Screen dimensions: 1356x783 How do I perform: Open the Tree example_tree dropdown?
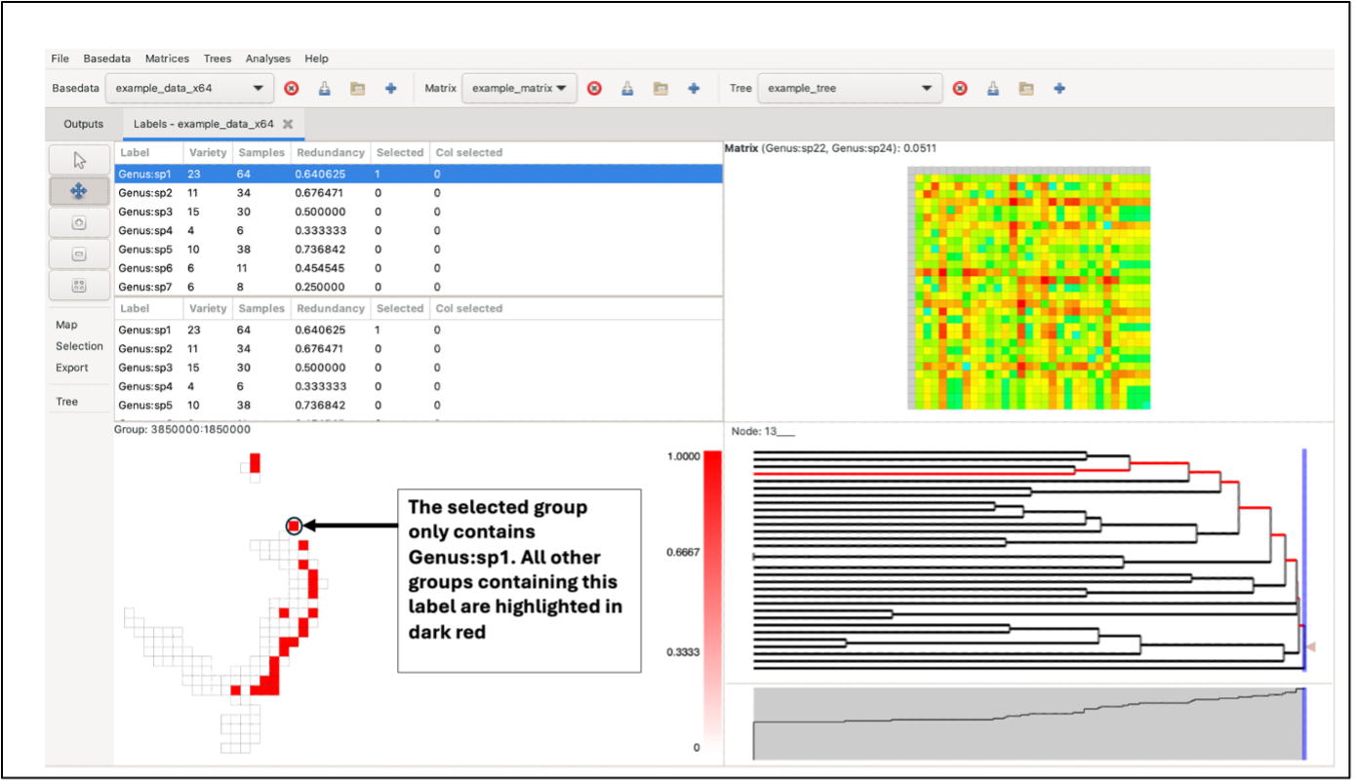click(849, 88)
